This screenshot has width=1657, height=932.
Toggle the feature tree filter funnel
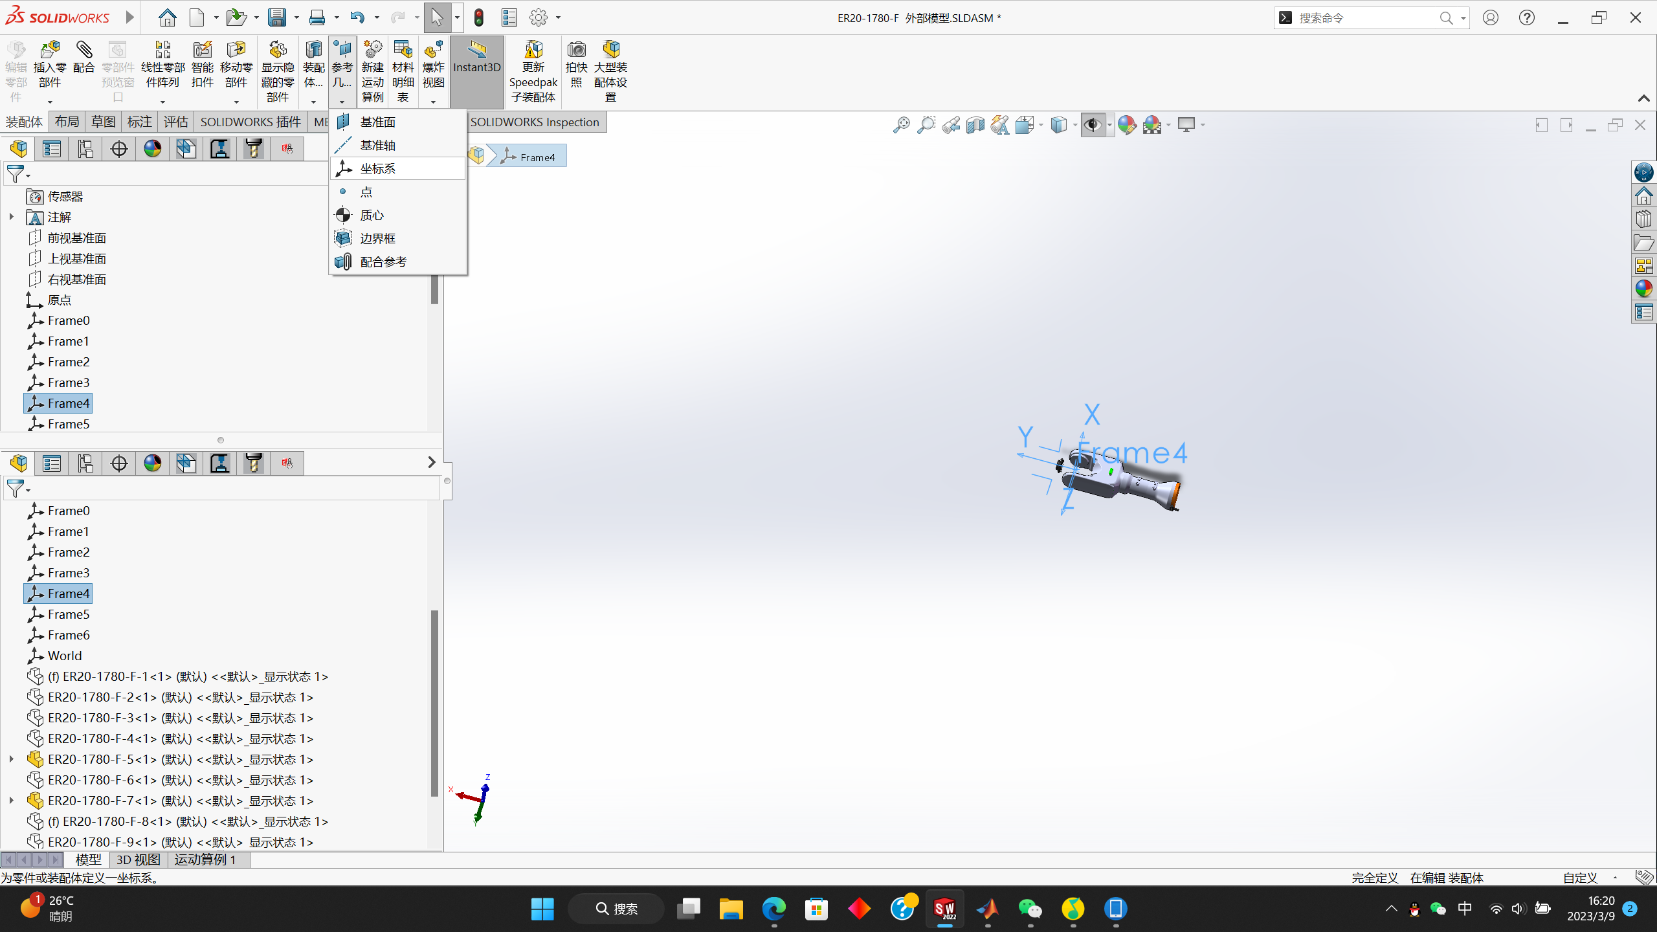(x=14, y=174)
